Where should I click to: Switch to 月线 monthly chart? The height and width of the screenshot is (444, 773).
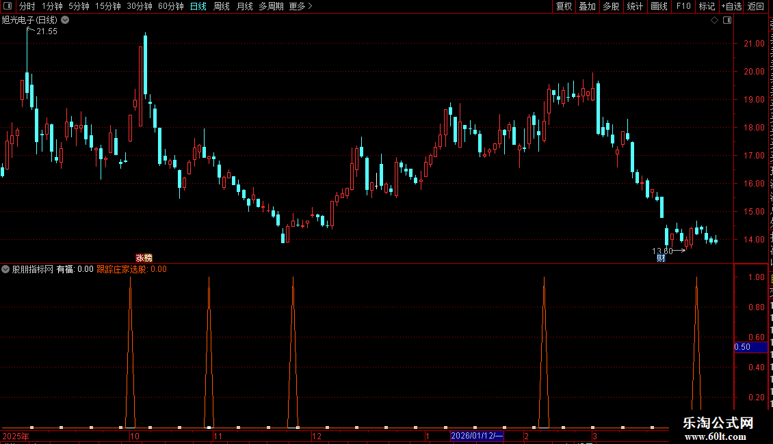[244, 6]
